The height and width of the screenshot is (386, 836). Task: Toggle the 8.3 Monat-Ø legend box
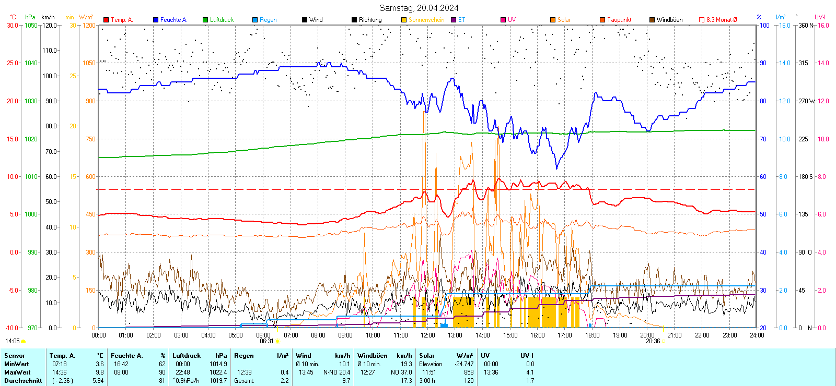pos(702,20)
